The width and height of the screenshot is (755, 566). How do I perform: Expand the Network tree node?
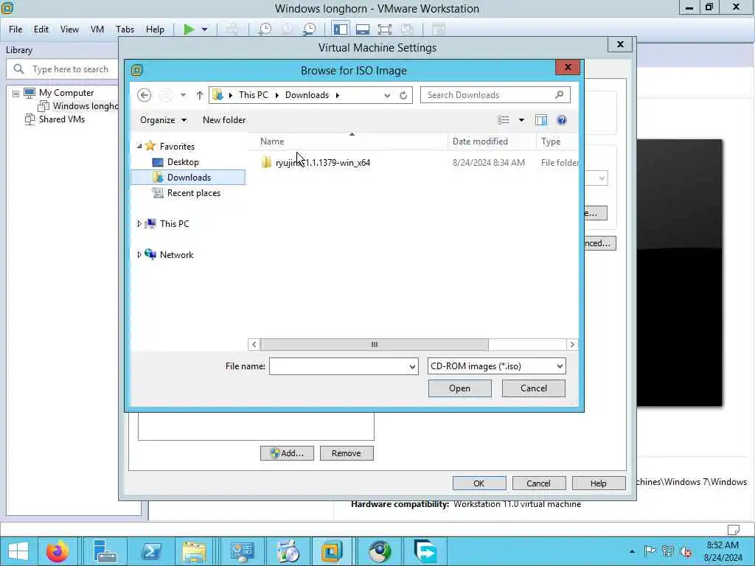[139, 254]
